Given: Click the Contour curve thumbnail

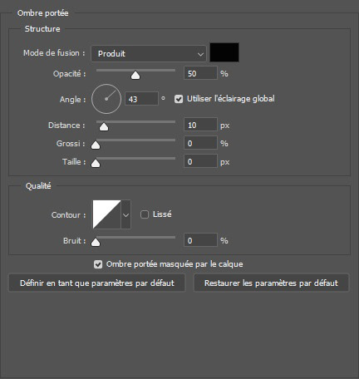Looking at the screenshot, I should pos(106,214).
